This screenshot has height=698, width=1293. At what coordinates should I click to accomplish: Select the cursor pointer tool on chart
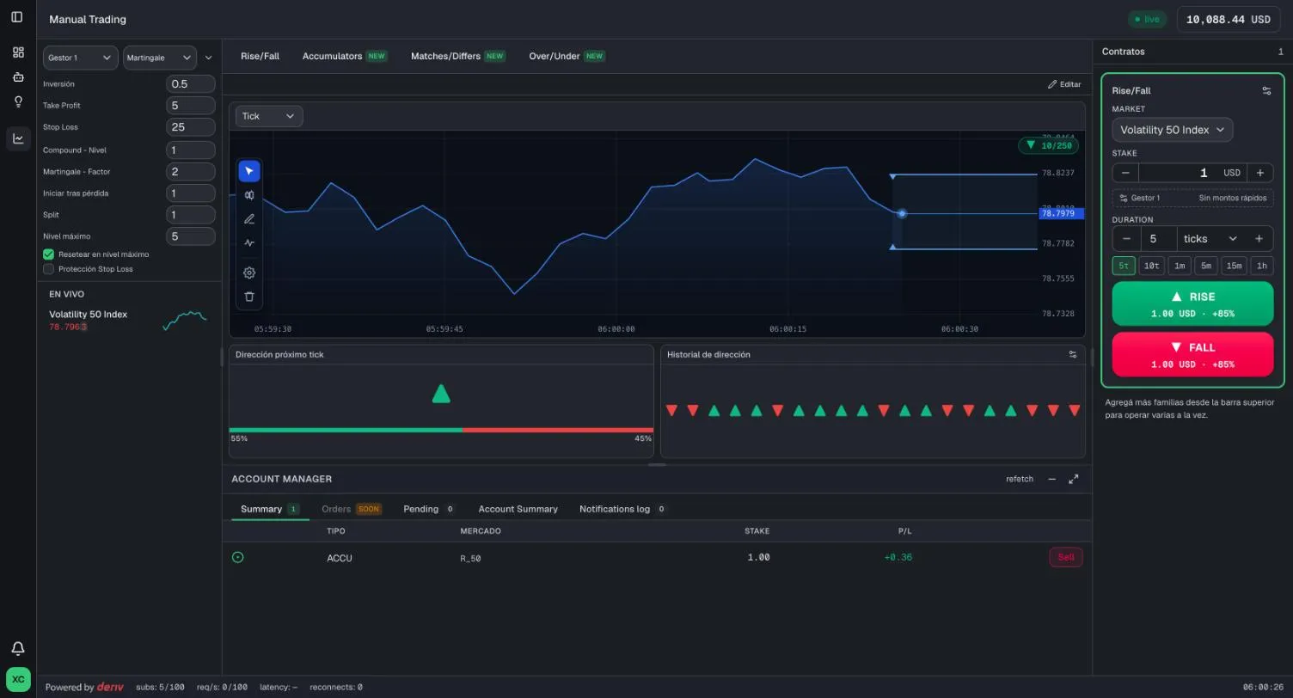[249, 171]
